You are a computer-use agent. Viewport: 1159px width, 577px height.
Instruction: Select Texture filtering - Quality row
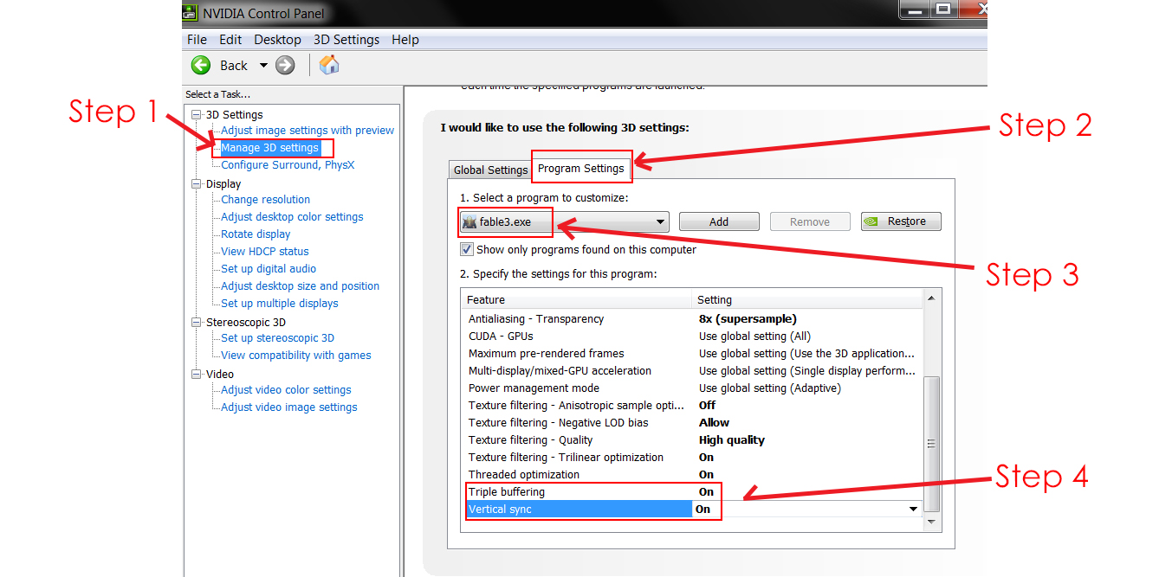(692, 440)
